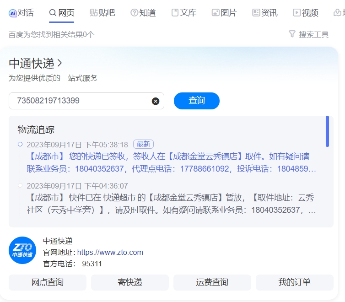345x302 pixels.
Task: Click the blue 查询 button
Action: 197,101
